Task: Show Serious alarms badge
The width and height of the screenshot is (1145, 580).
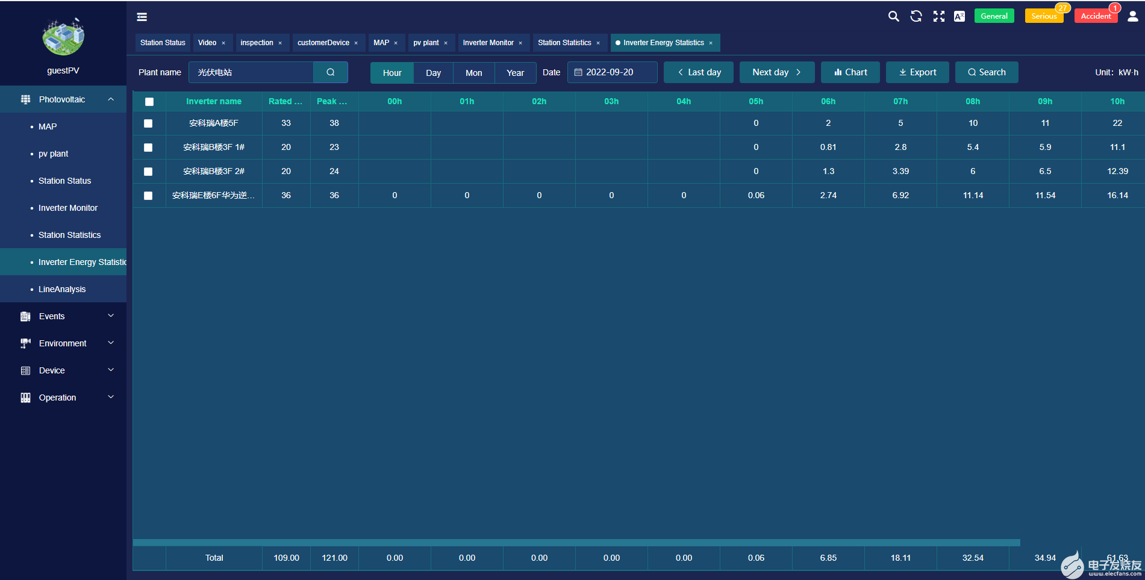Action: pyautogui.click(x=1044, y=16)
